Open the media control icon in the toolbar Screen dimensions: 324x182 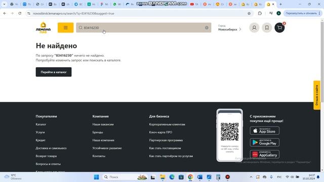[x=271, y=13]
